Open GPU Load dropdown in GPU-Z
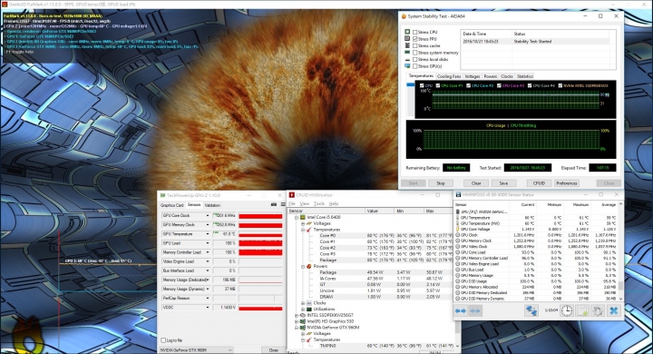 coord(208,243)
